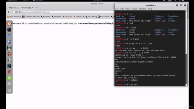This screenshot has height=109, width=194.
Task: Open Most Visited bookmarks dropdown
Action: click(14, 17)
